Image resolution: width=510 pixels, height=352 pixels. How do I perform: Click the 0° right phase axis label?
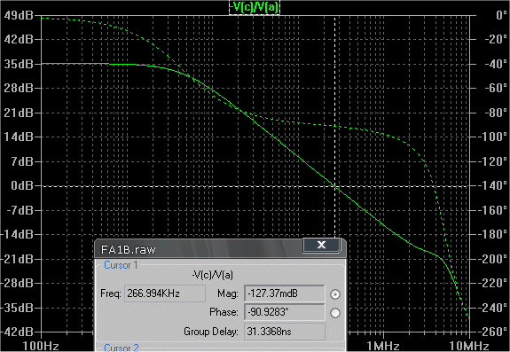[501, 15]
